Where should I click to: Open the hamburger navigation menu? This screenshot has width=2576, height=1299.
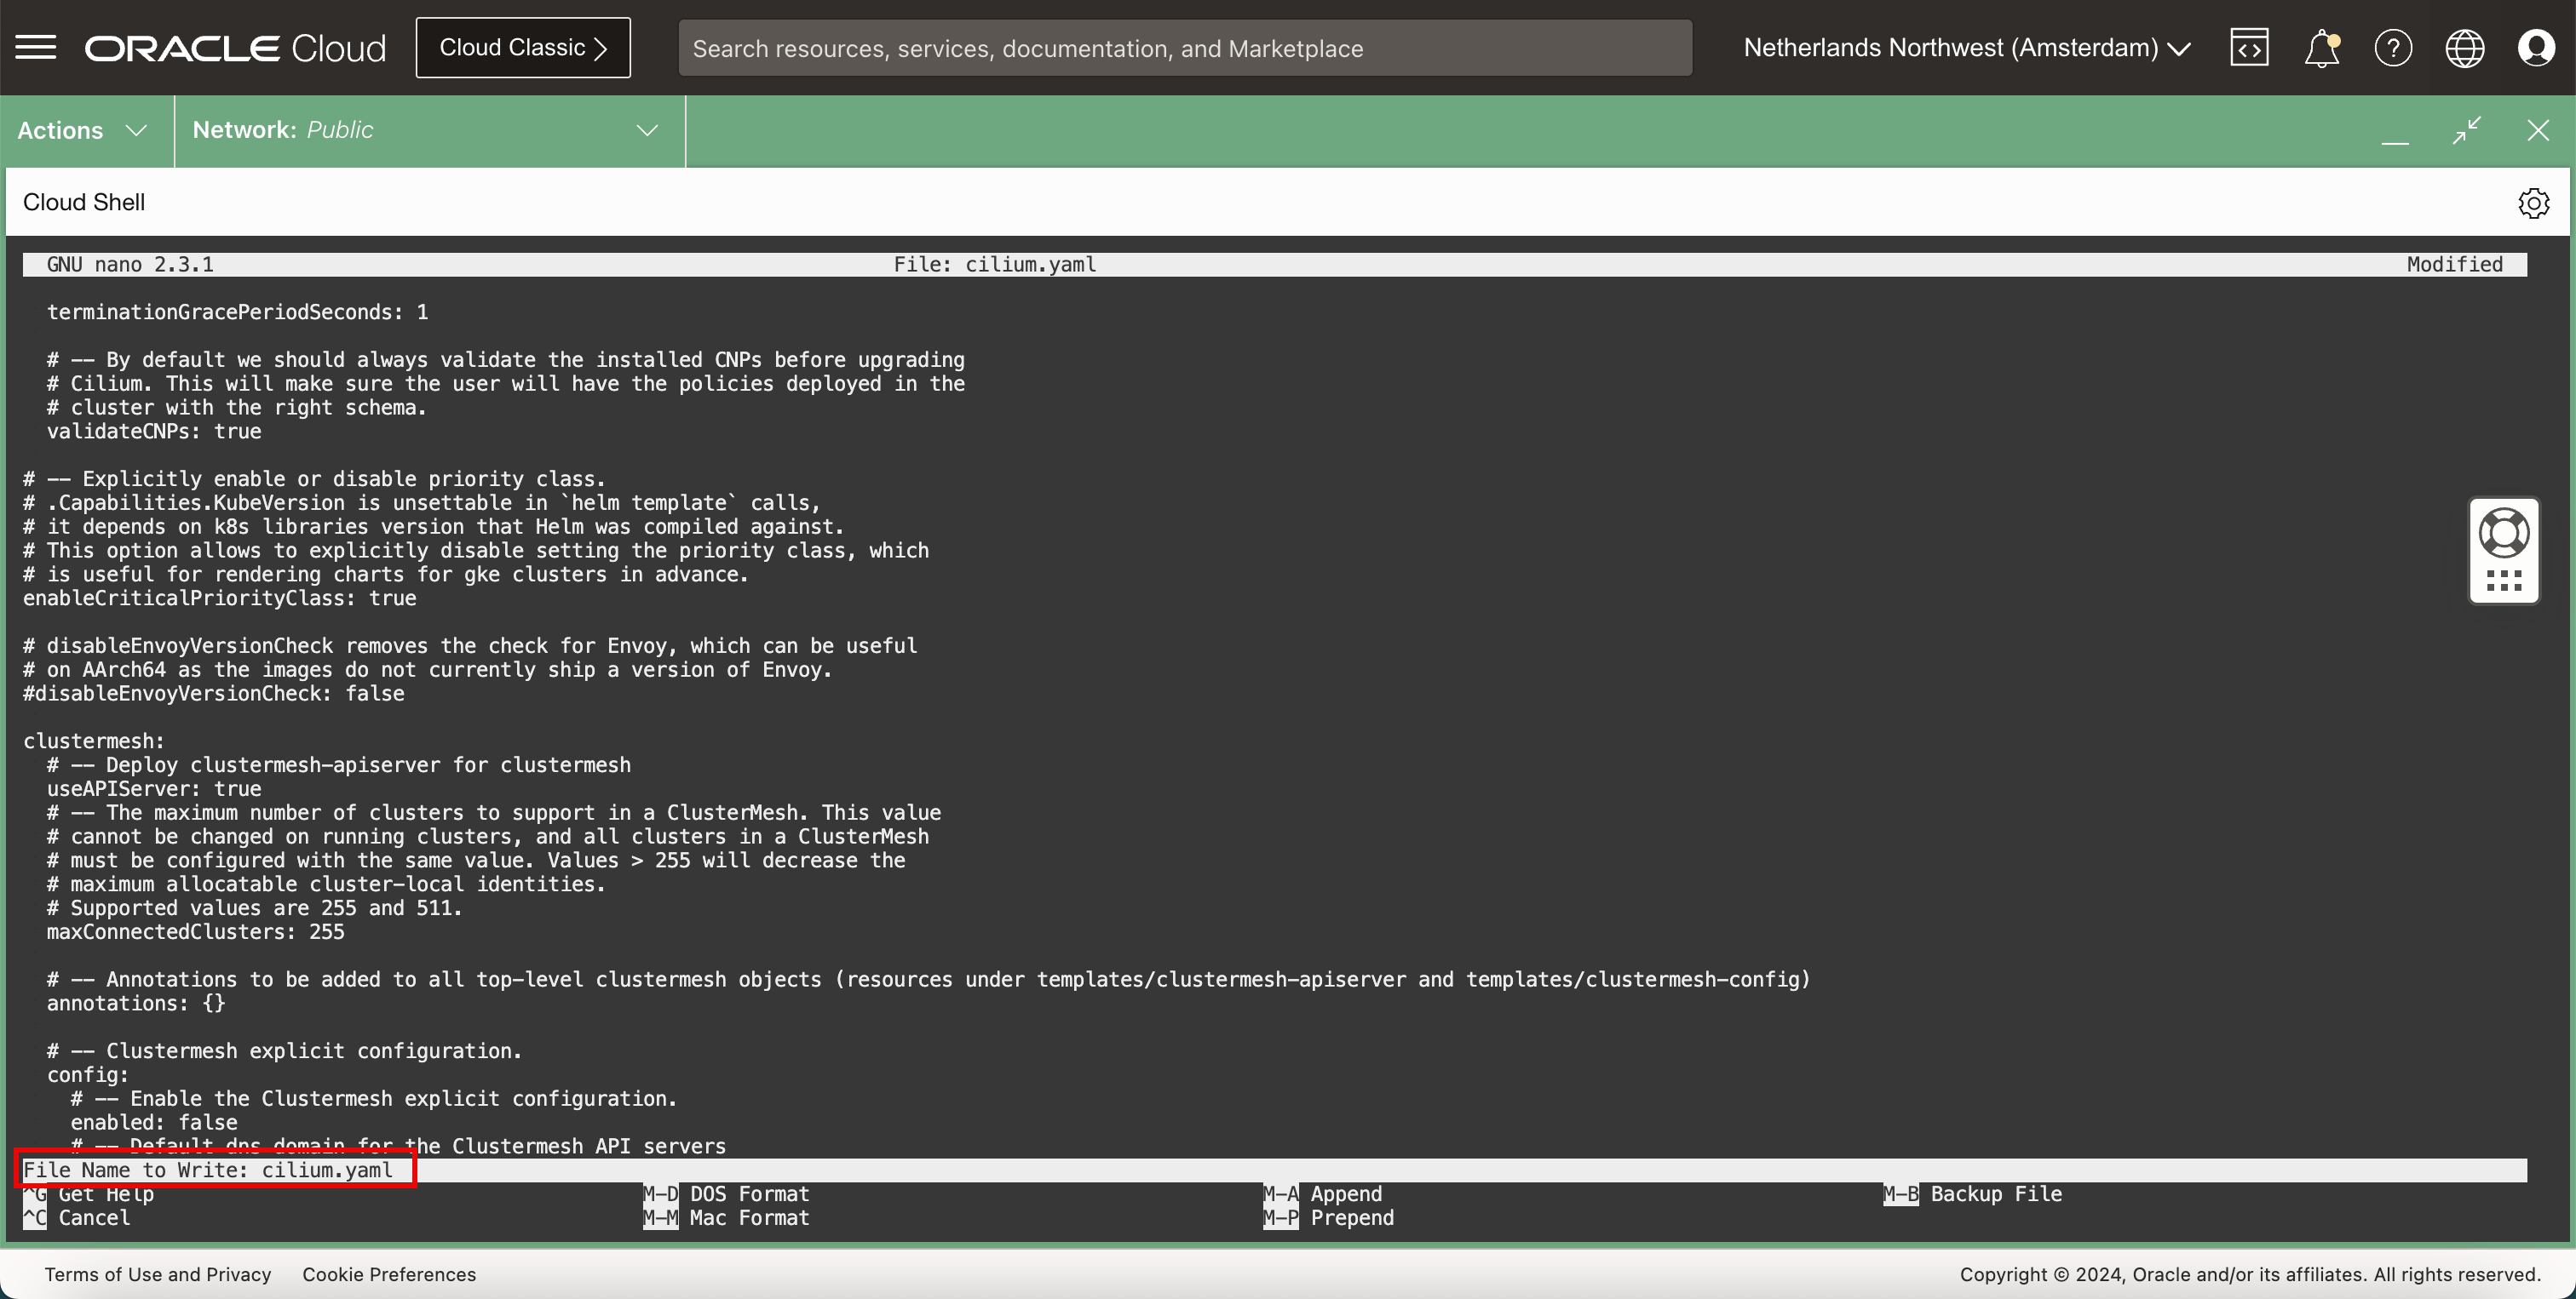coord(36,47)
